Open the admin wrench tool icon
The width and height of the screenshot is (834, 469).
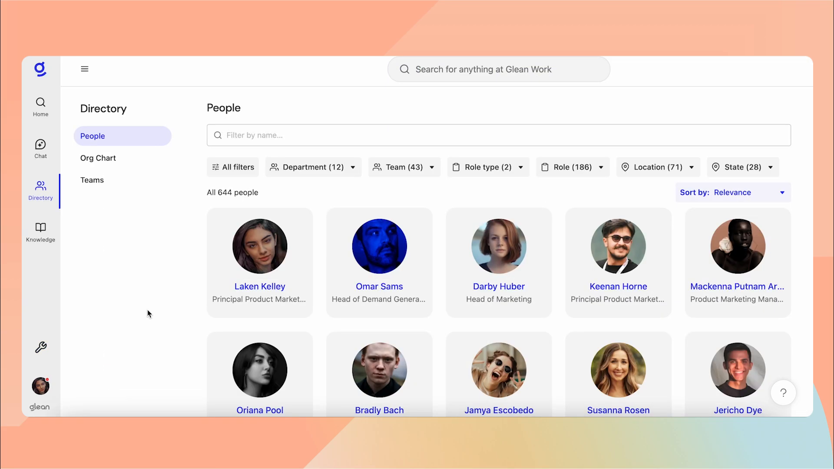point(40,347)
